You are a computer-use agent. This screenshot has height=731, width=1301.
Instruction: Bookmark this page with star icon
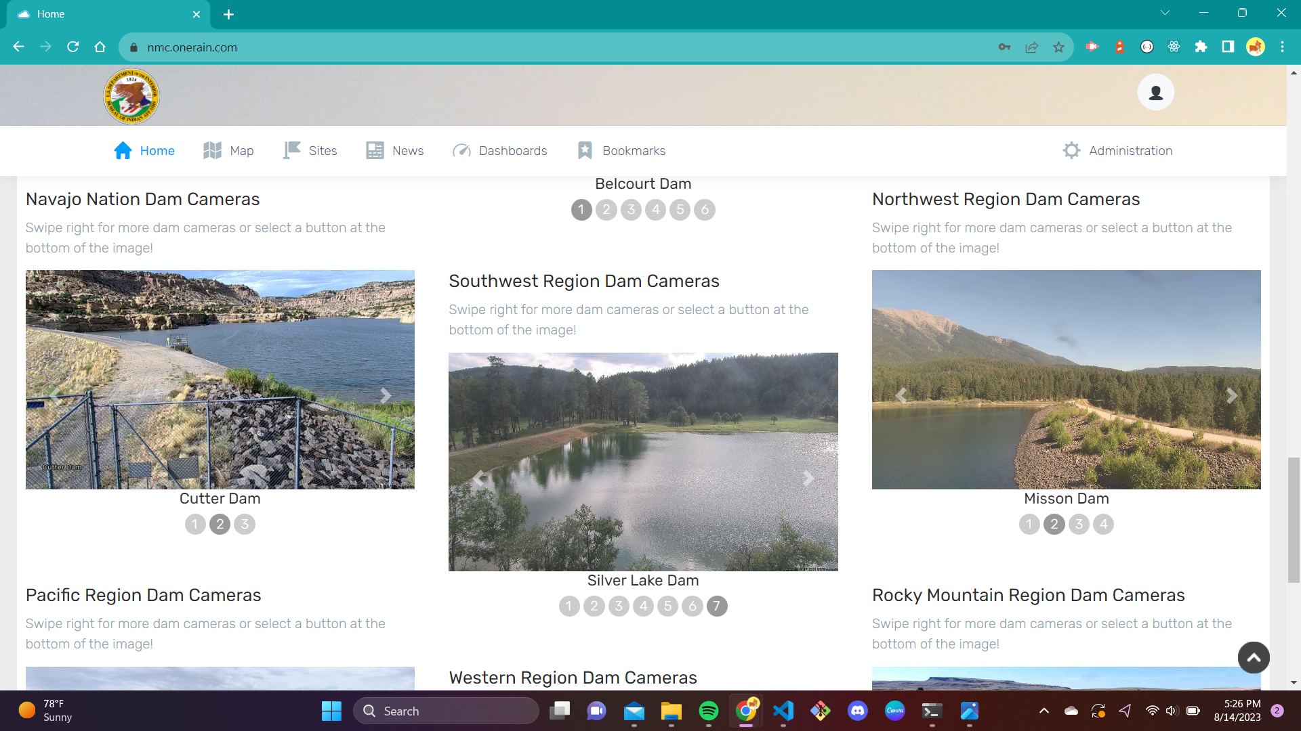click(1058, 47)
